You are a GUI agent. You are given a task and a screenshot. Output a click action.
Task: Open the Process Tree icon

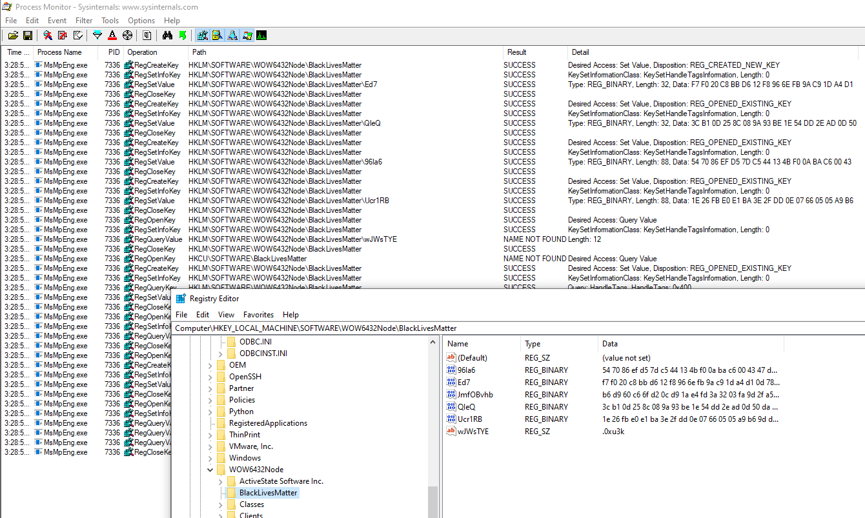147,35
